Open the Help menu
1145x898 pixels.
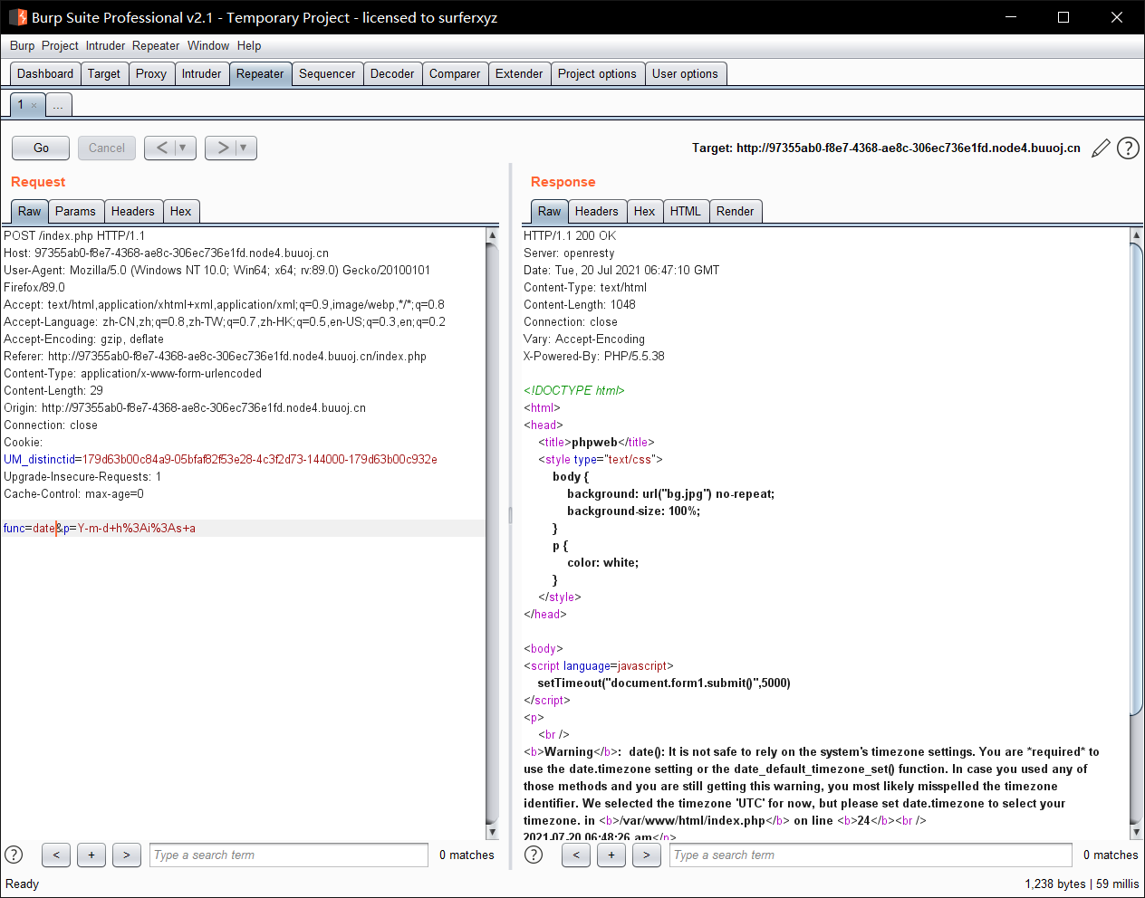coord(249,45)
